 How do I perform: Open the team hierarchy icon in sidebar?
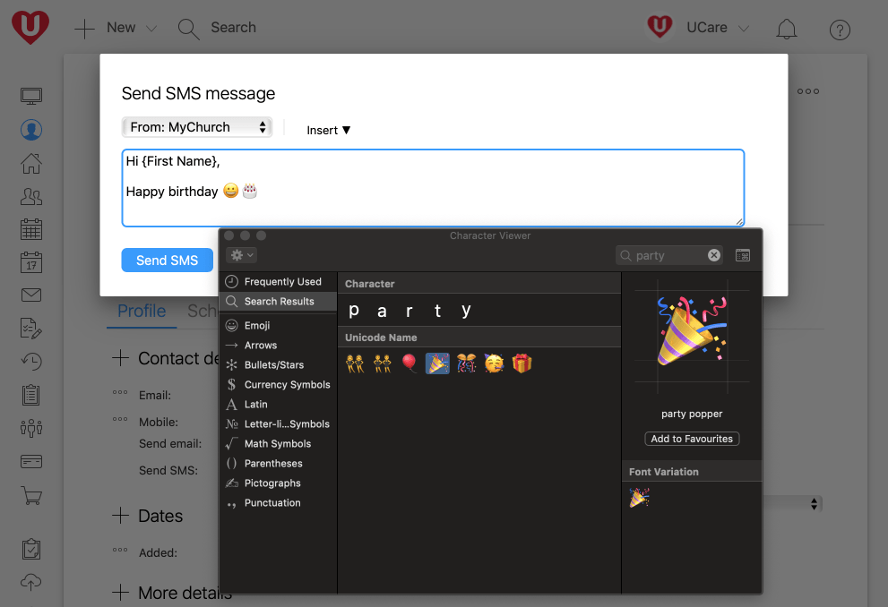(31, 428)
